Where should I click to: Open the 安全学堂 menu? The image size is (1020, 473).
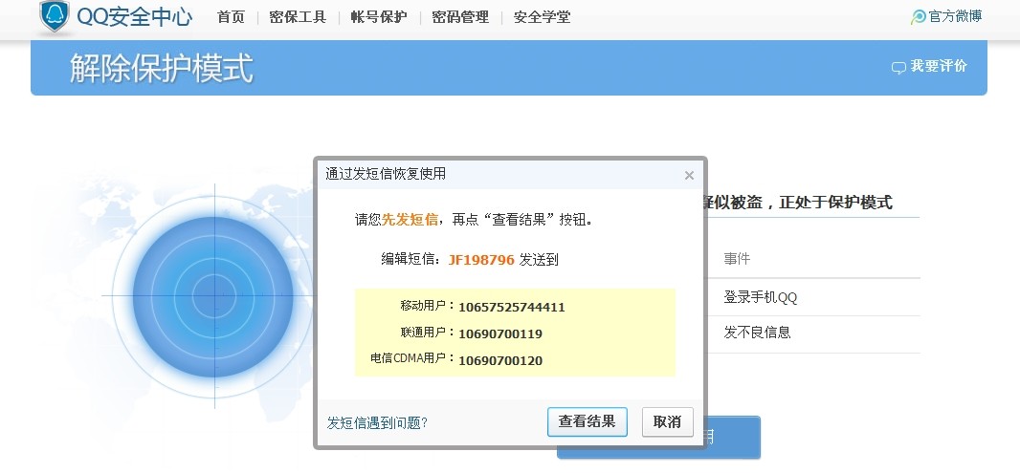click(542, 17)
